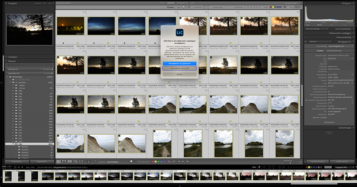Expand the 2023 folder tree
Screen dimensions: 357x187
tap(13, 141)
